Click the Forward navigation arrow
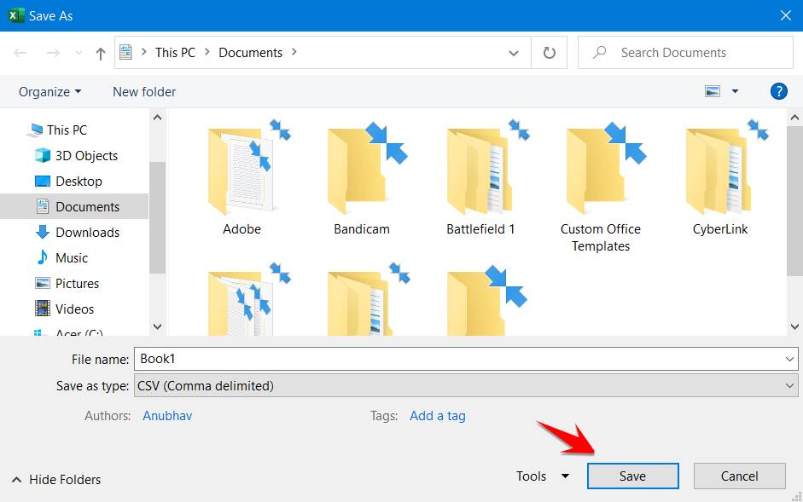This screenshot has height=502, width=803. click(x=53, y=52)
